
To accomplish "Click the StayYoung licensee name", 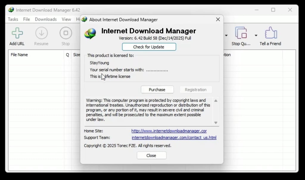I will [99, 63].
